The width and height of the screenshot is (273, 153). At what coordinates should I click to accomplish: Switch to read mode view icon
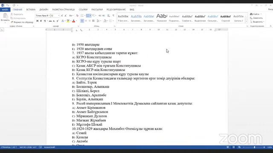pyautogui.click(x=227, y=147)
